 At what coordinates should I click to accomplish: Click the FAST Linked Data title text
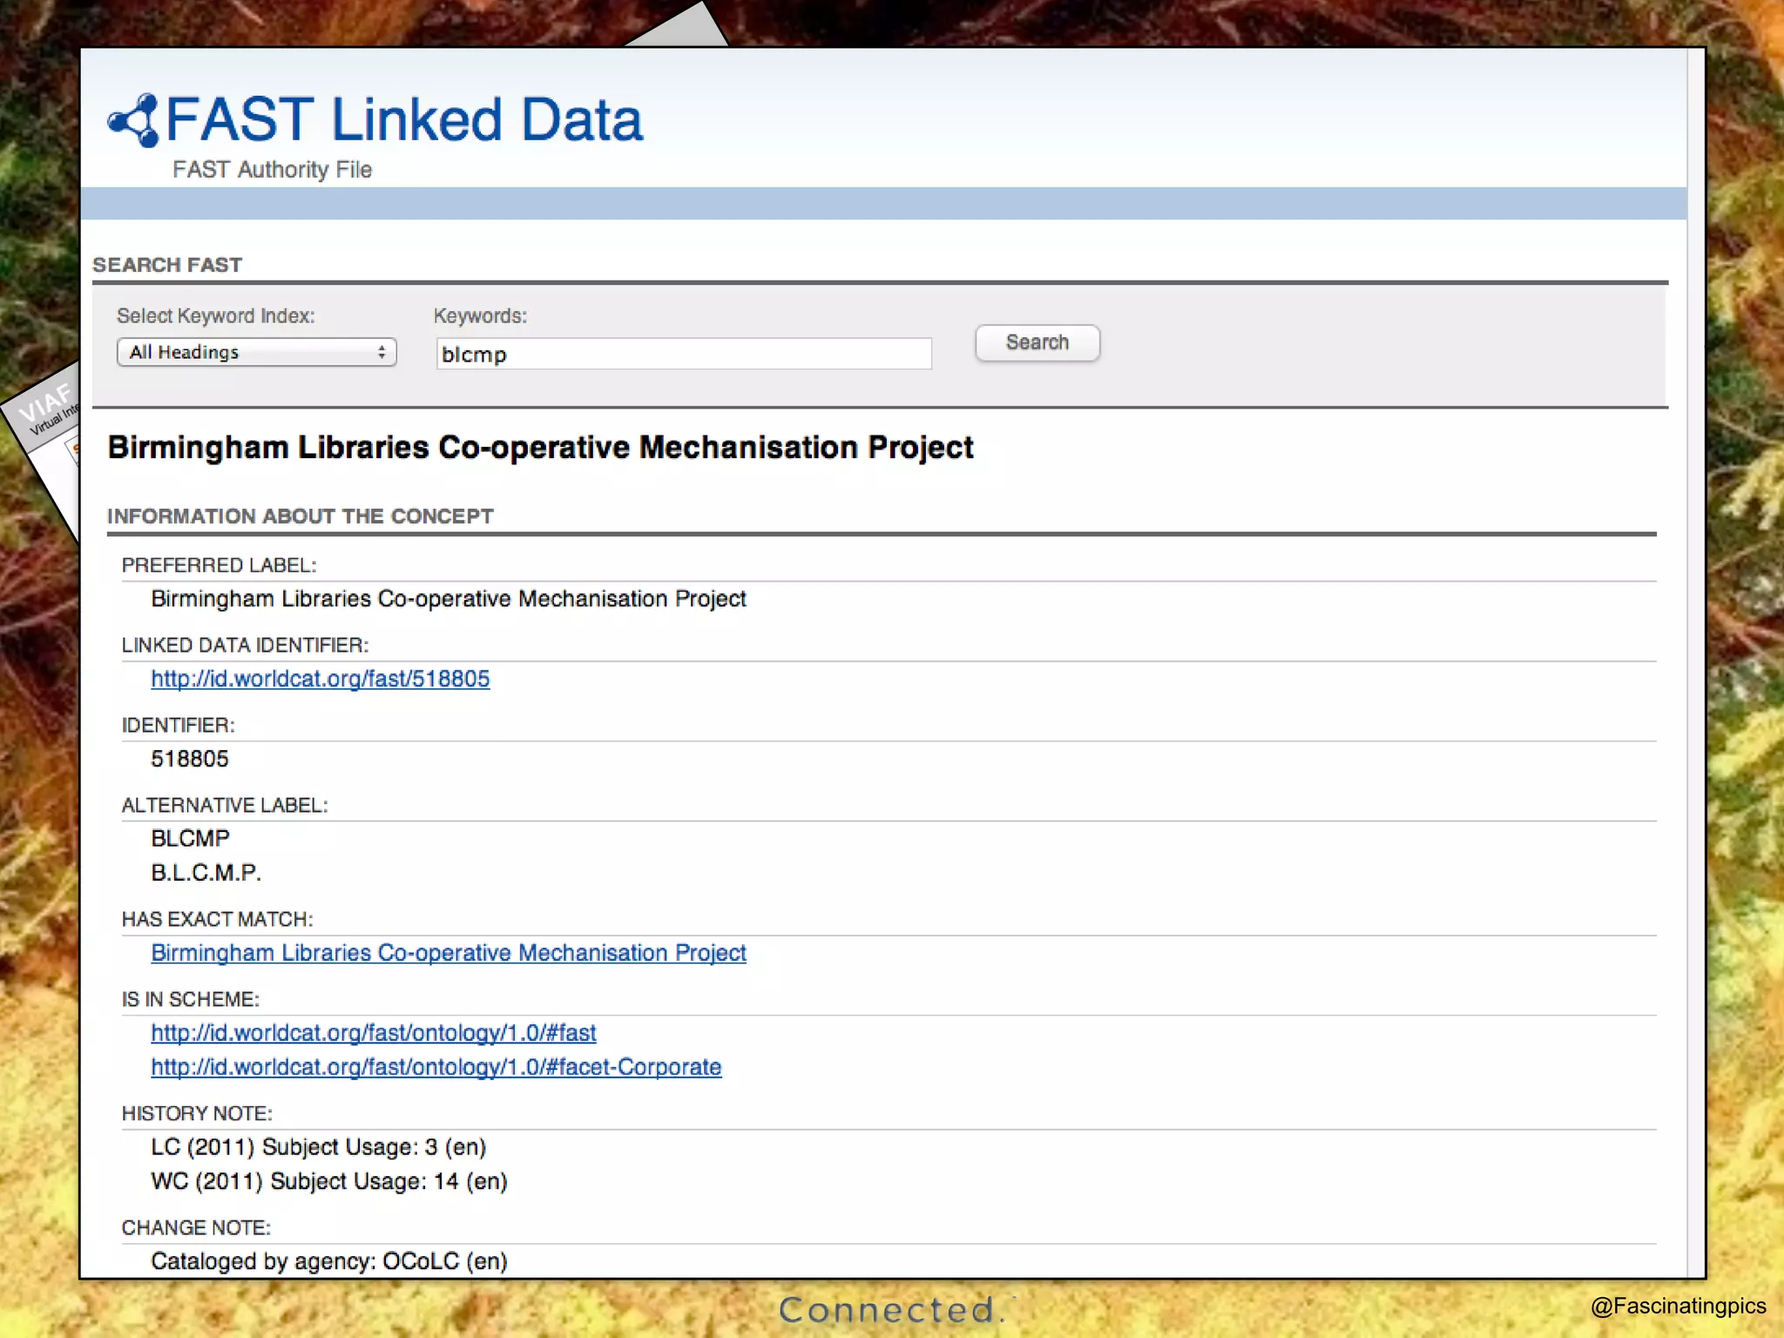(403, 119)
